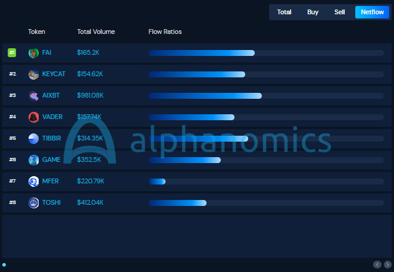Click the $981.08K volume value

coord(90,95)
